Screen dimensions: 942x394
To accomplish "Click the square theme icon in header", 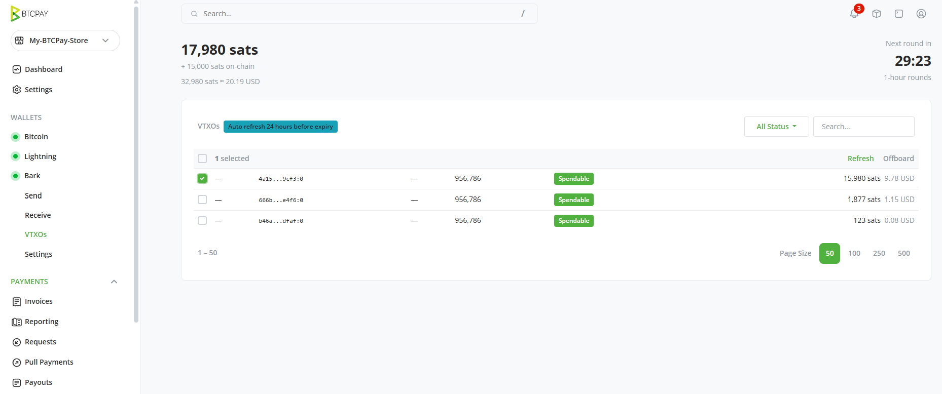I will click(x=899, y=14).
